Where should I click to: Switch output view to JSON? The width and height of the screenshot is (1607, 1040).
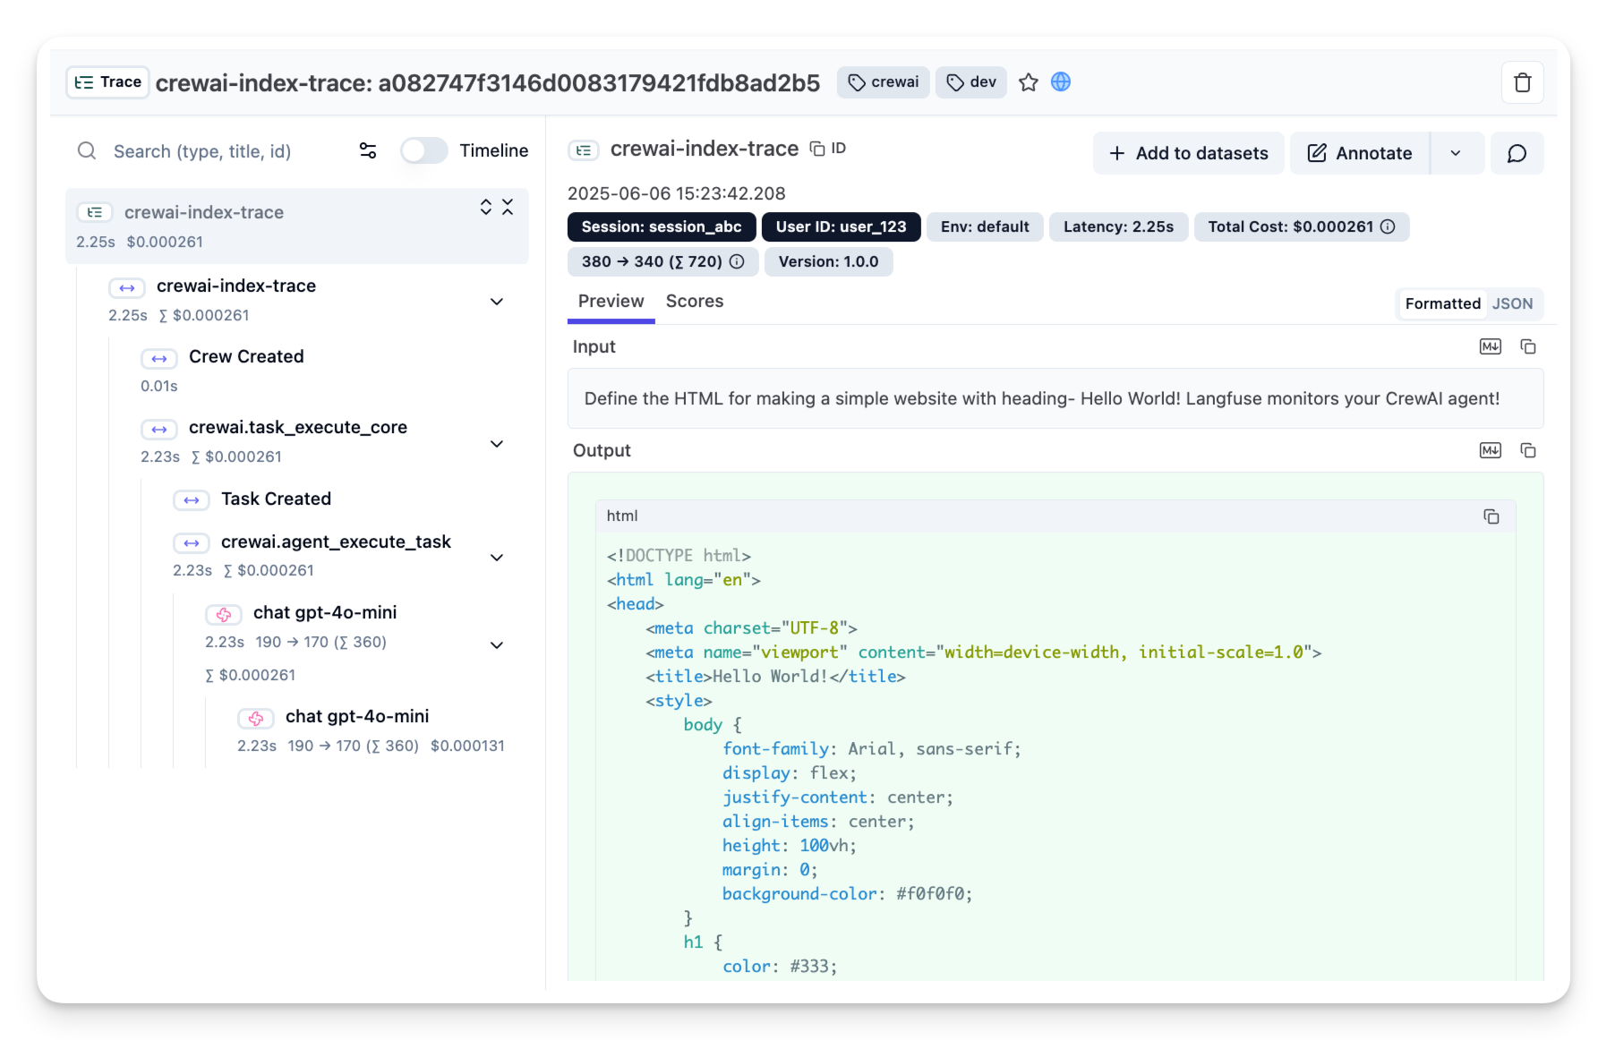click(x=1512, y=303)
